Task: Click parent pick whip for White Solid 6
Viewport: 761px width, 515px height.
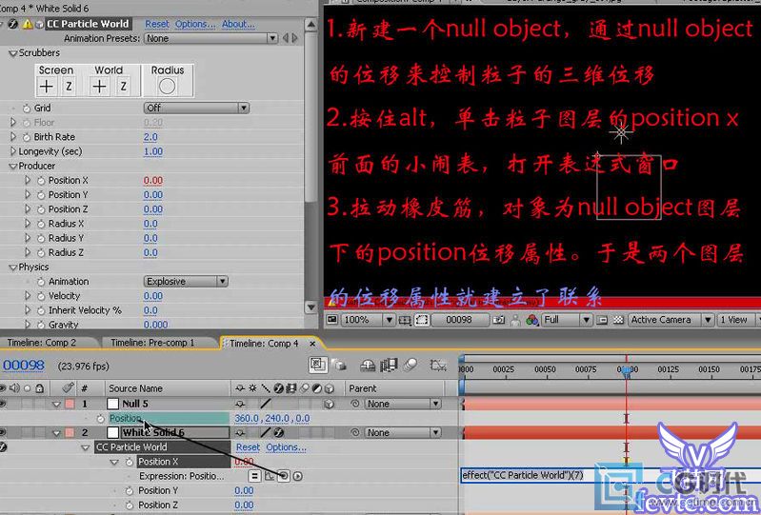Action: tap(355, 432)
